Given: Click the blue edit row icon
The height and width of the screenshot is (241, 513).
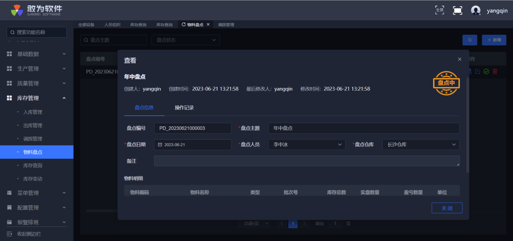Looking at the screenshot, I should (478, 71).
